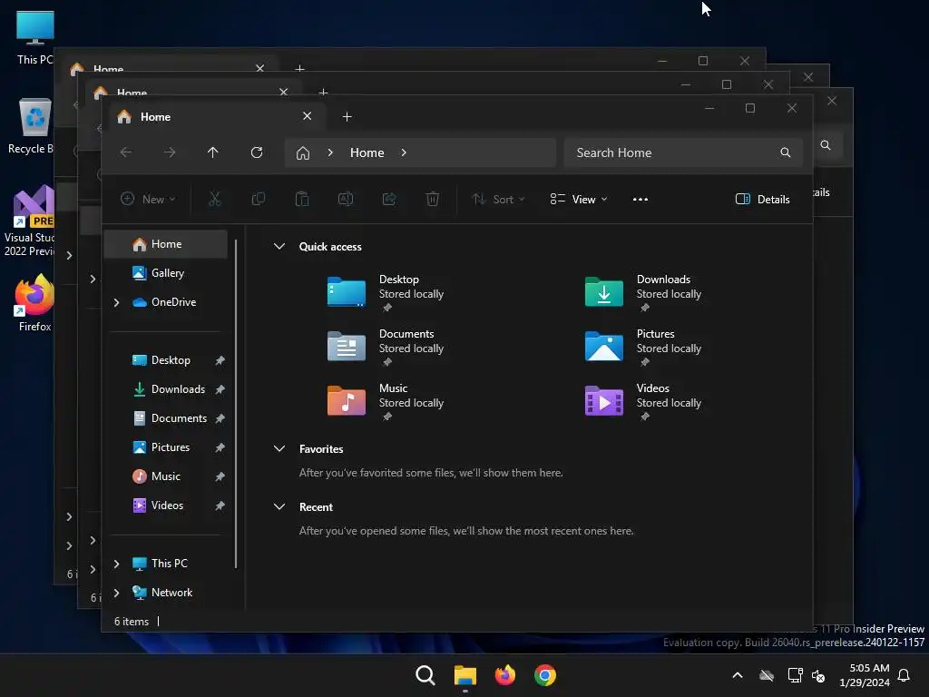929x697 pixels.
Task: Open the See more ellipsis menu
Action: [640, 199]
